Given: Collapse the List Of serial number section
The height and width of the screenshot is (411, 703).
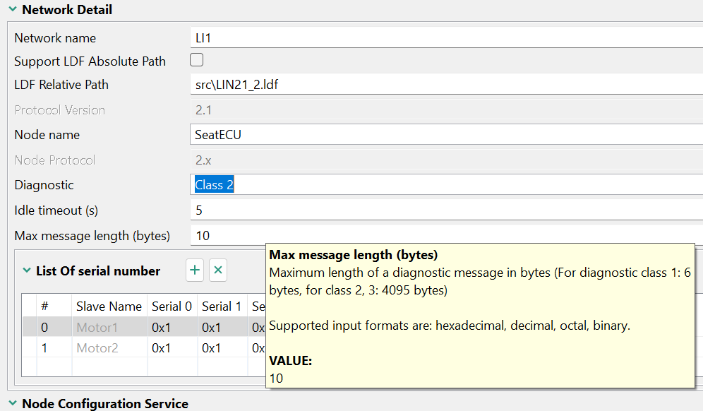Looking at the screenshot, I should pos(26,270).
